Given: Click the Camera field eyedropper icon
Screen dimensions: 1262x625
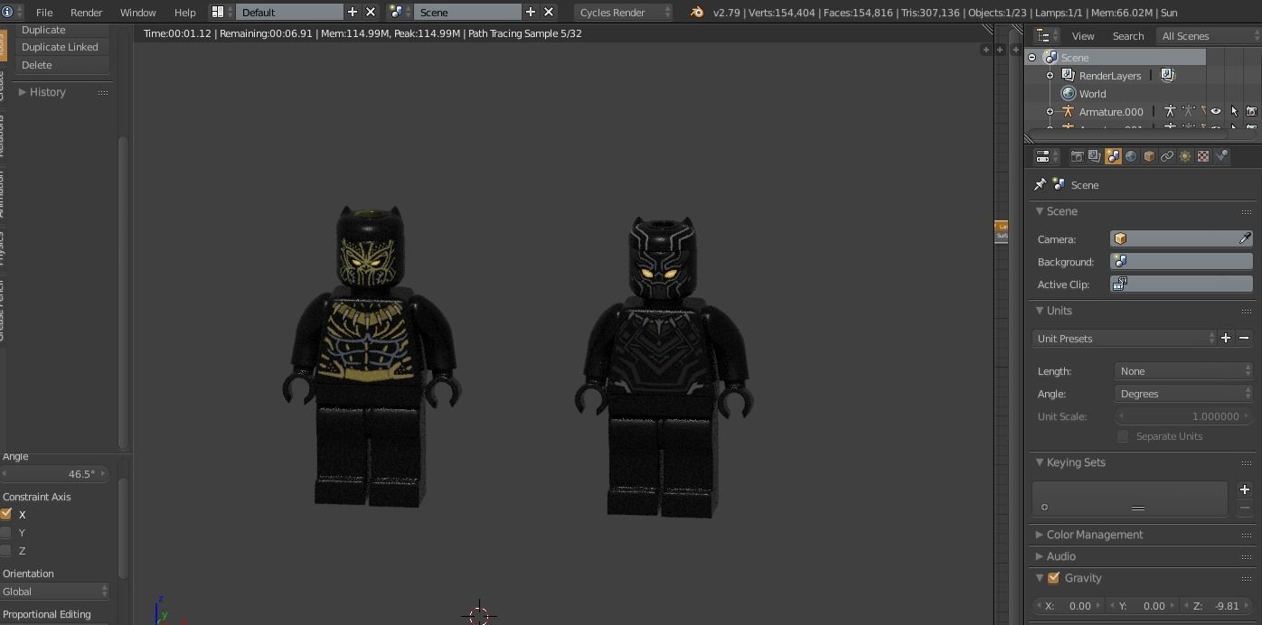Looking at the screenshot, I should click(1245, 238).
